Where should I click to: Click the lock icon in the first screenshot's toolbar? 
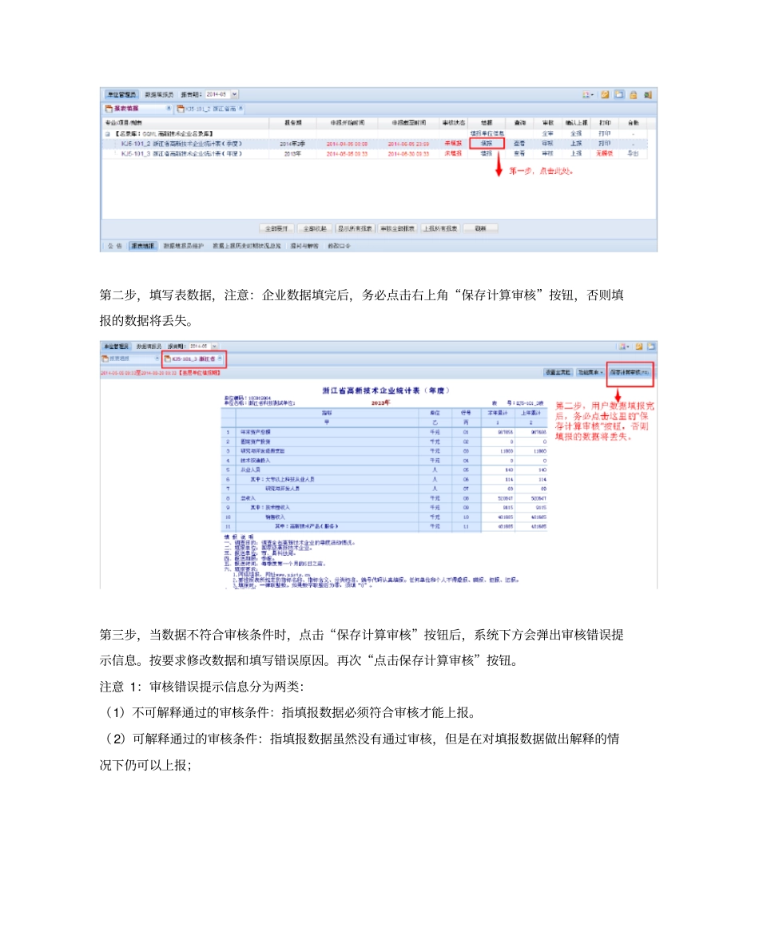(x=634, y=94)
